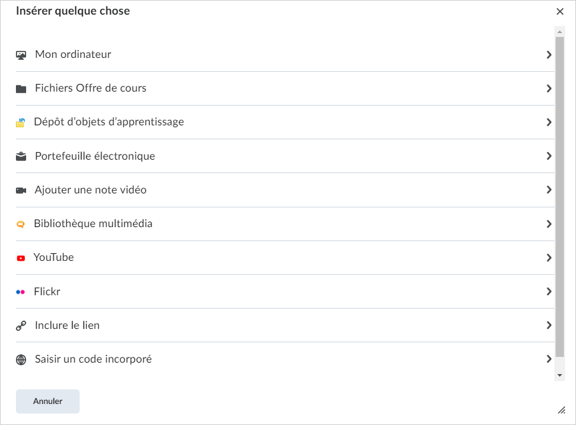
Task: Click the red YouTube icon
Action: [x=21, y=258]
